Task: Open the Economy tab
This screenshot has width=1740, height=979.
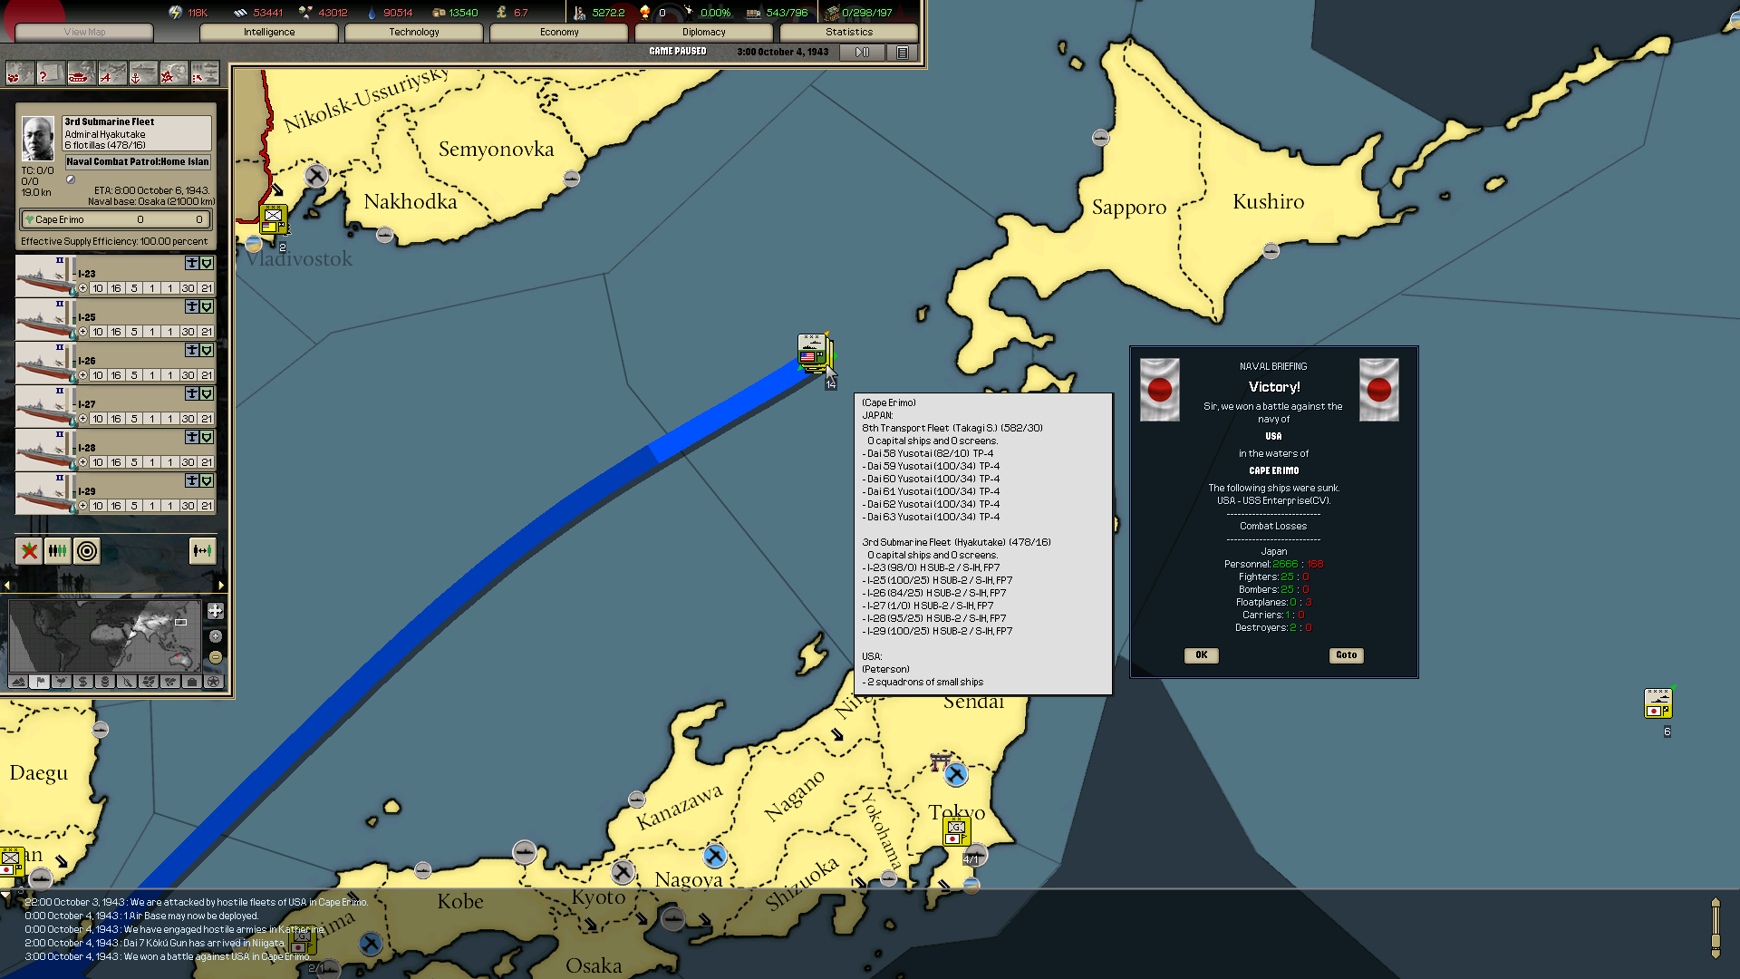Action: click(559, 32)
